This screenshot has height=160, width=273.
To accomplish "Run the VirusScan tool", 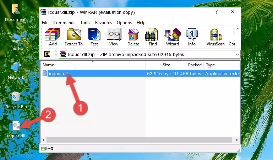I will pyautogui.click(x=215, y=37).
